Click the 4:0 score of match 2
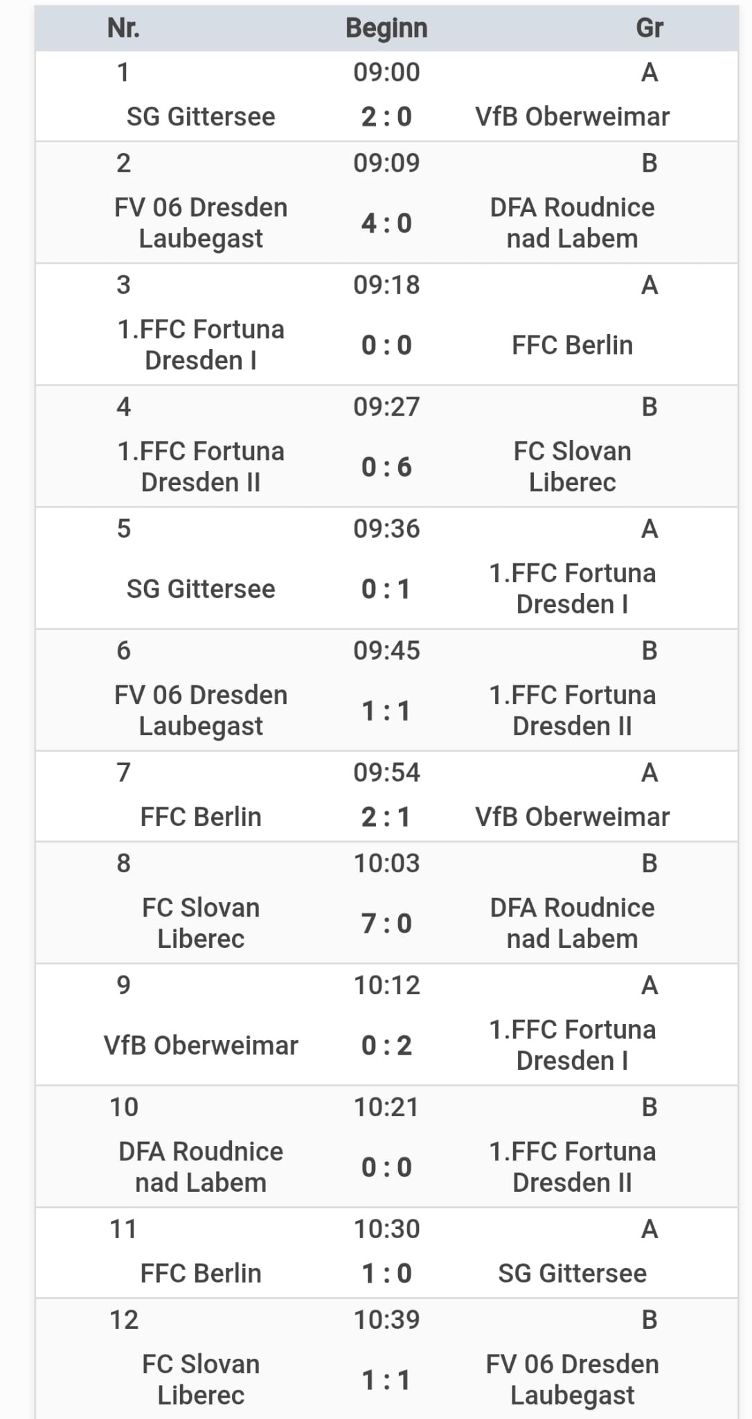 pos(386,223)
